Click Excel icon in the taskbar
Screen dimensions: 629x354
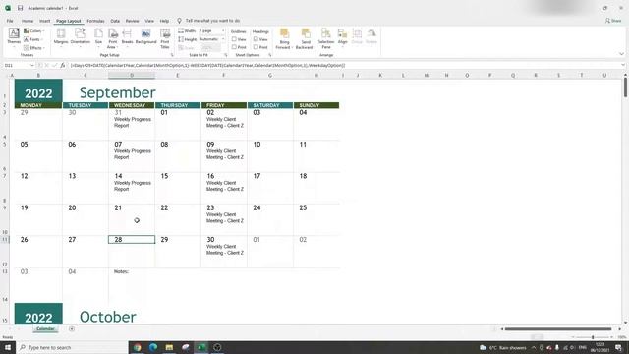(201, 347)
